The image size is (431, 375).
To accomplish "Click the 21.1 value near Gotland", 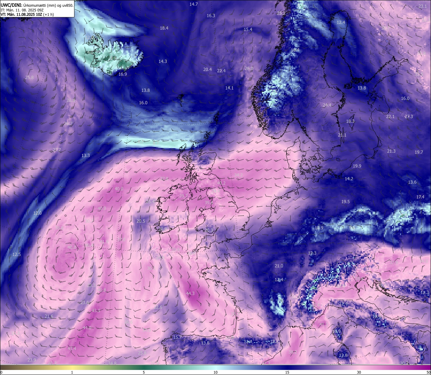I will coord(342,135).
